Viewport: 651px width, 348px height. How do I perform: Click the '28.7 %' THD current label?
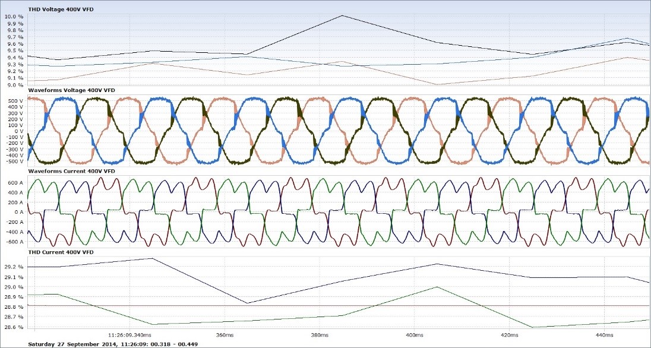(13, 317)
